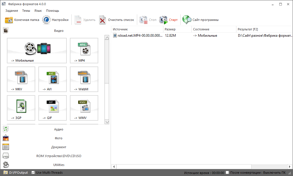Click the format panel vertical scrollbar thumb

point(107,61)
